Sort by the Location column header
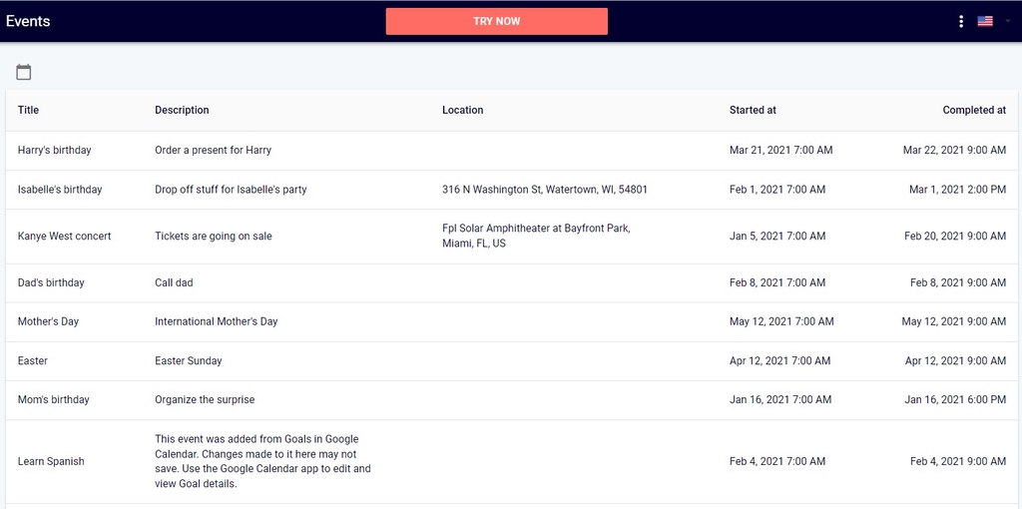This screenshot has width=1022, height=509. [463, 110]
